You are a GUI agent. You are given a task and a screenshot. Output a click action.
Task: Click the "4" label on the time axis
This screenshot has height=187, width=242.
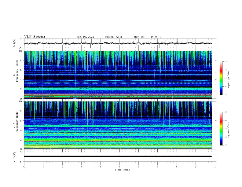click(x=100, y=167)
